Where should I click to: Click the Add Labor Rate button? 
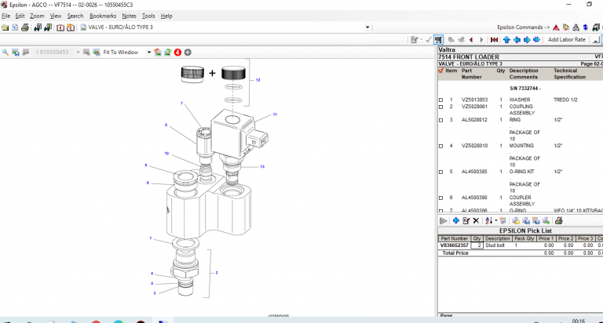[x=566, y=39]
